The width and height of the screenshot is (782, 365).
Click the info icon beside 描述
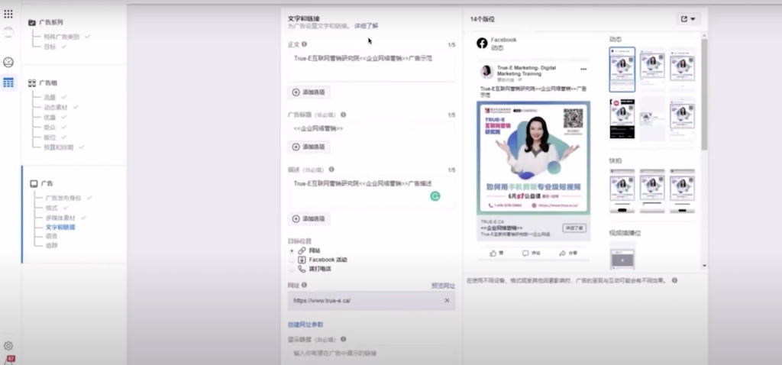click(331, 170)
